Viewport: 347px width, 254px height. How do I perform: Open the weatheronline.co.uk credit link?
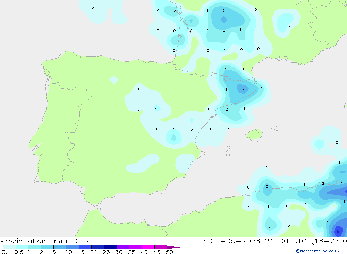click(x=318, y=251)
